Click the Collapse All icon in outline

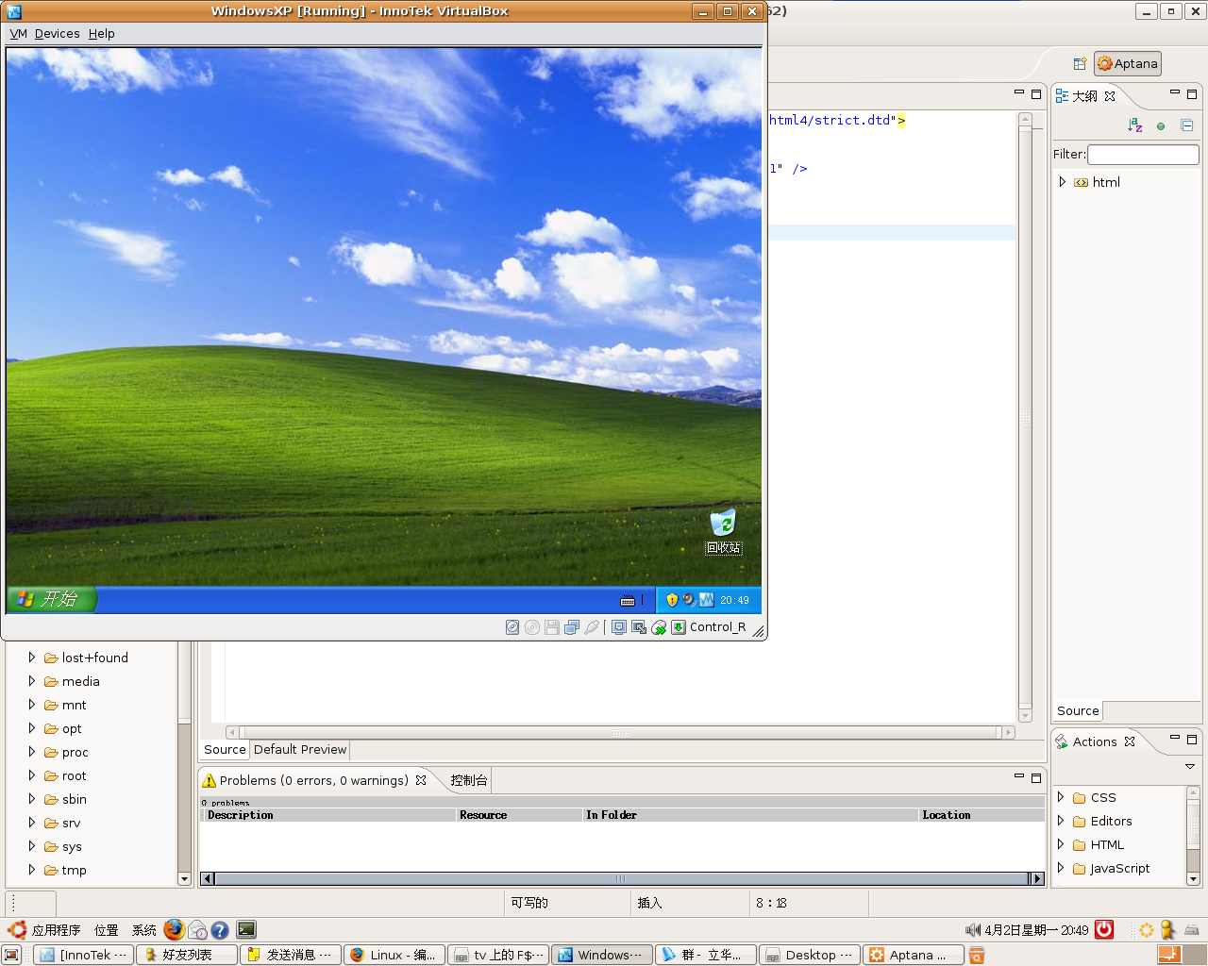click(1187, 125)
